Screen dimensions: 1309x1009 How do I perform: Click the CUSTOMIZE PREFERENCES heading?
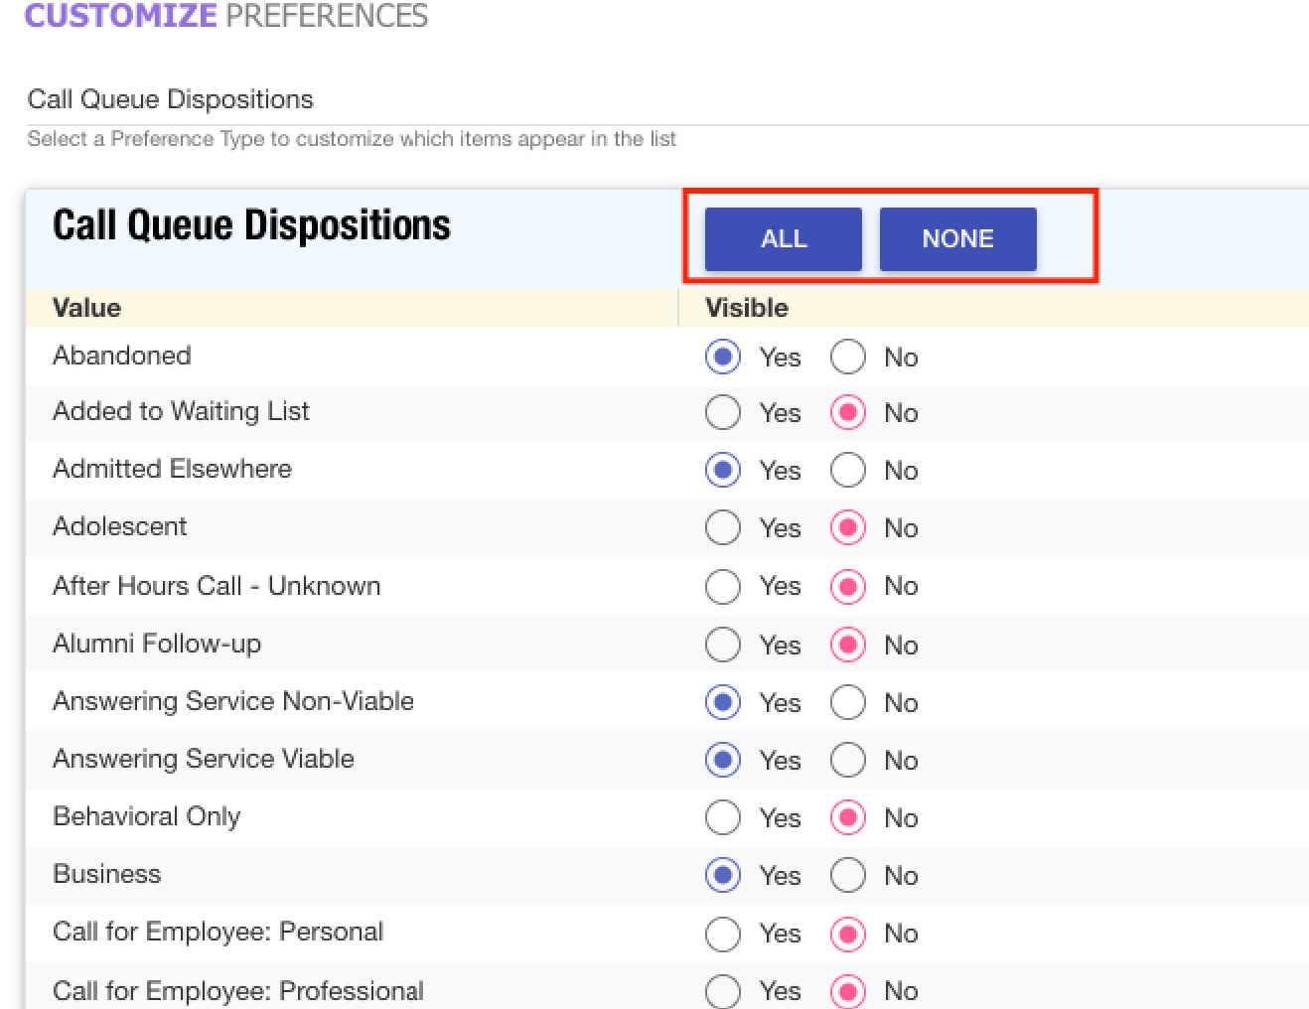(226, 16)
